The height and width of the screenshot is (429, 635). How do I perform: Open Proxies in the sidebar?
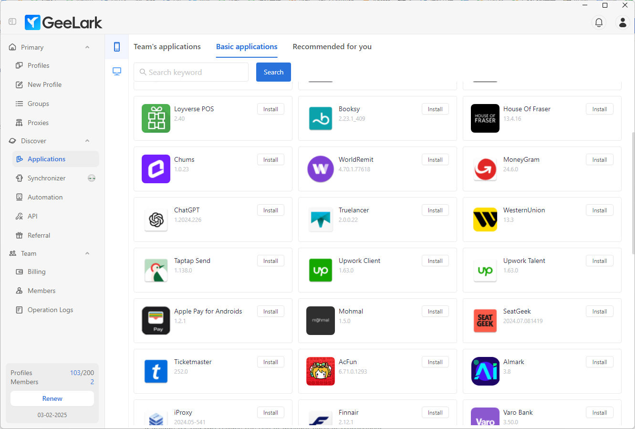[56, 123]
